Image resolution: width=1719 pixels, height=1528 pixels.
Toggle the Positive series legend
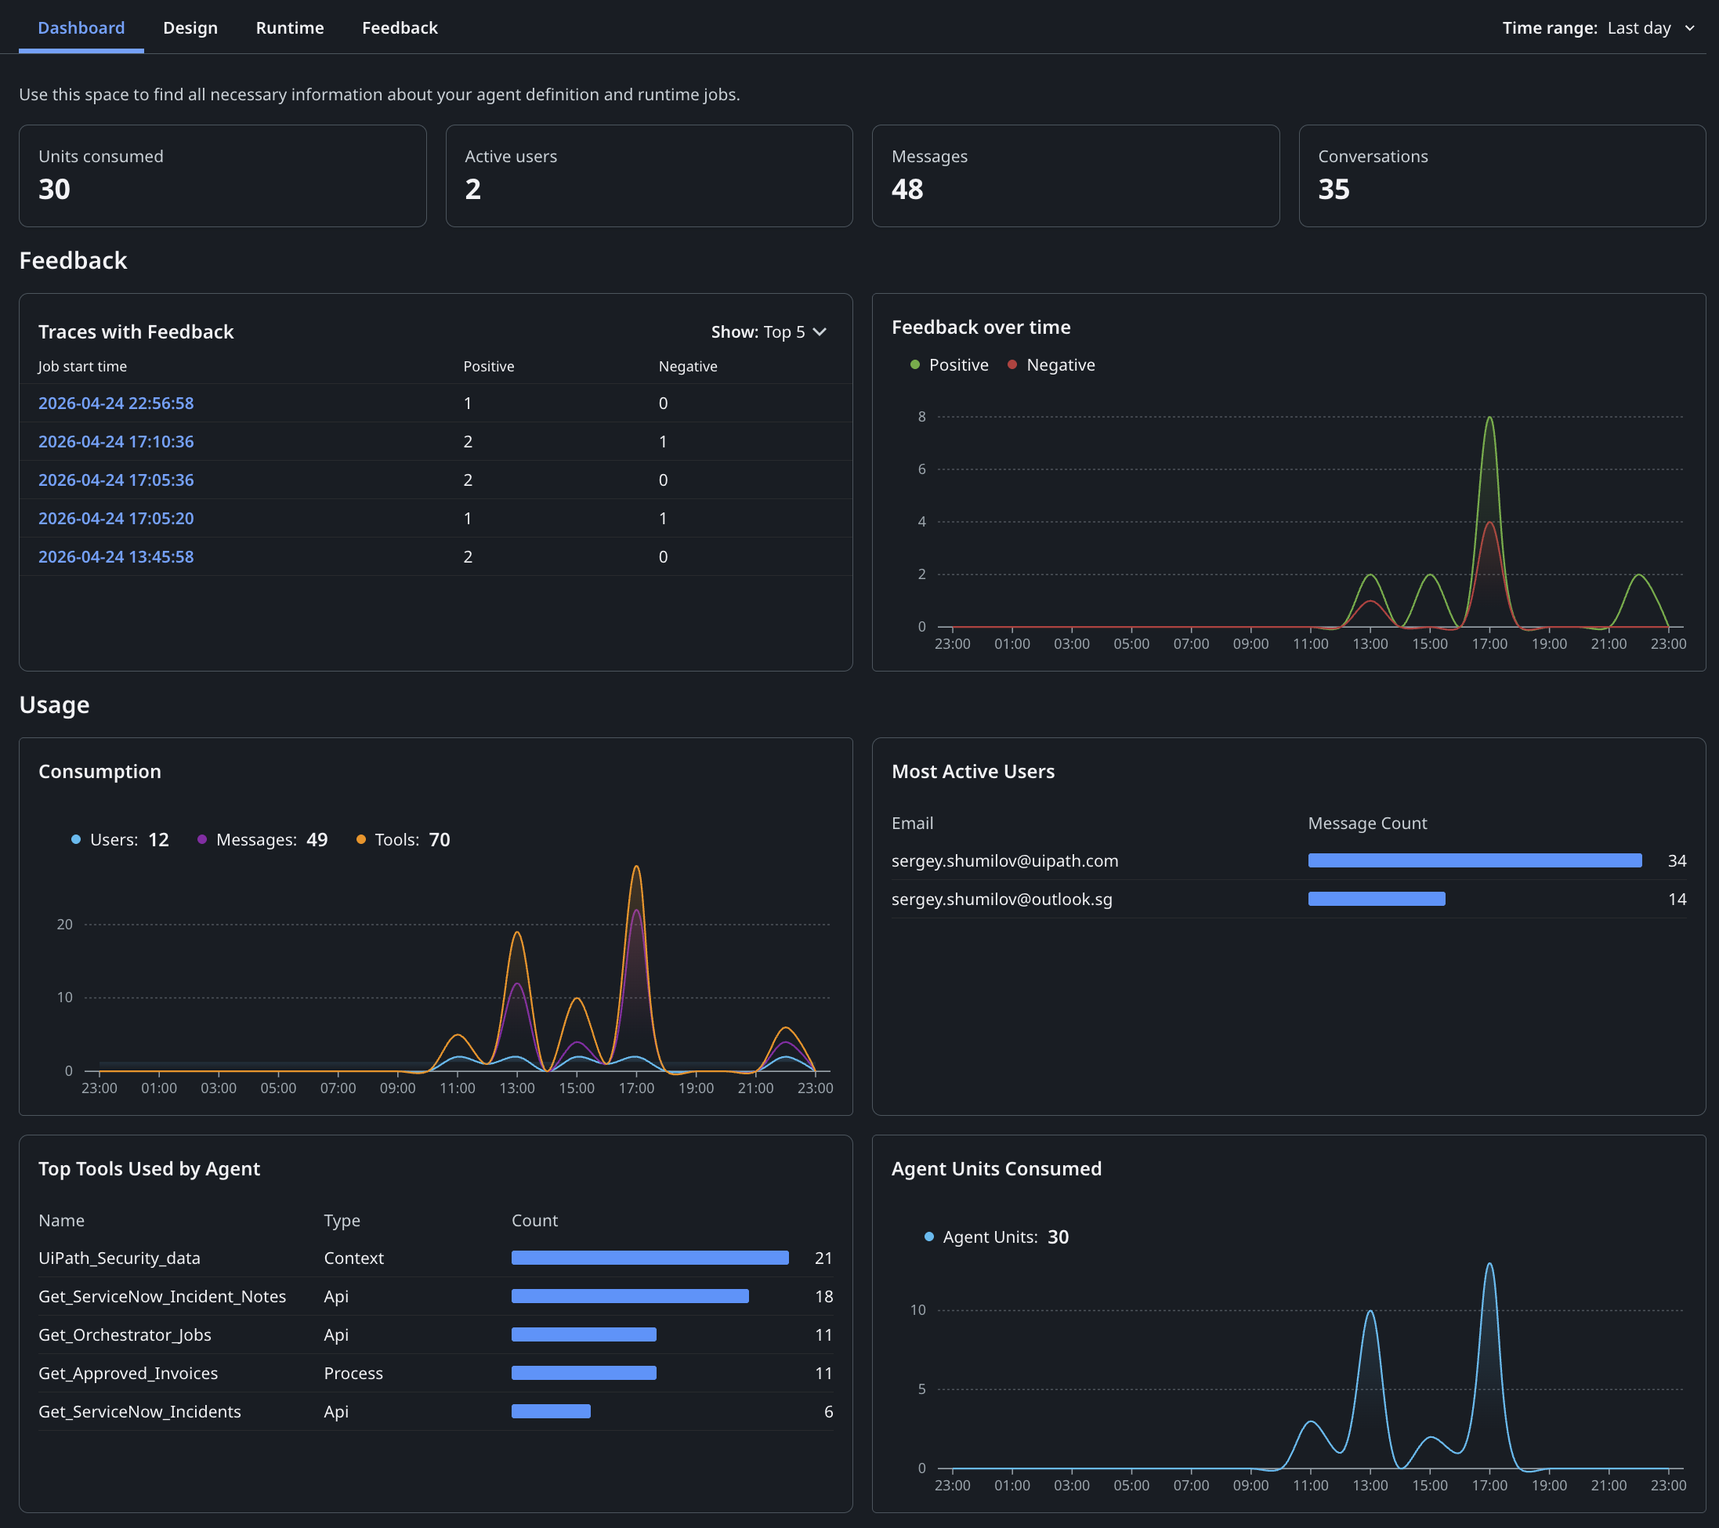(950, 365)
